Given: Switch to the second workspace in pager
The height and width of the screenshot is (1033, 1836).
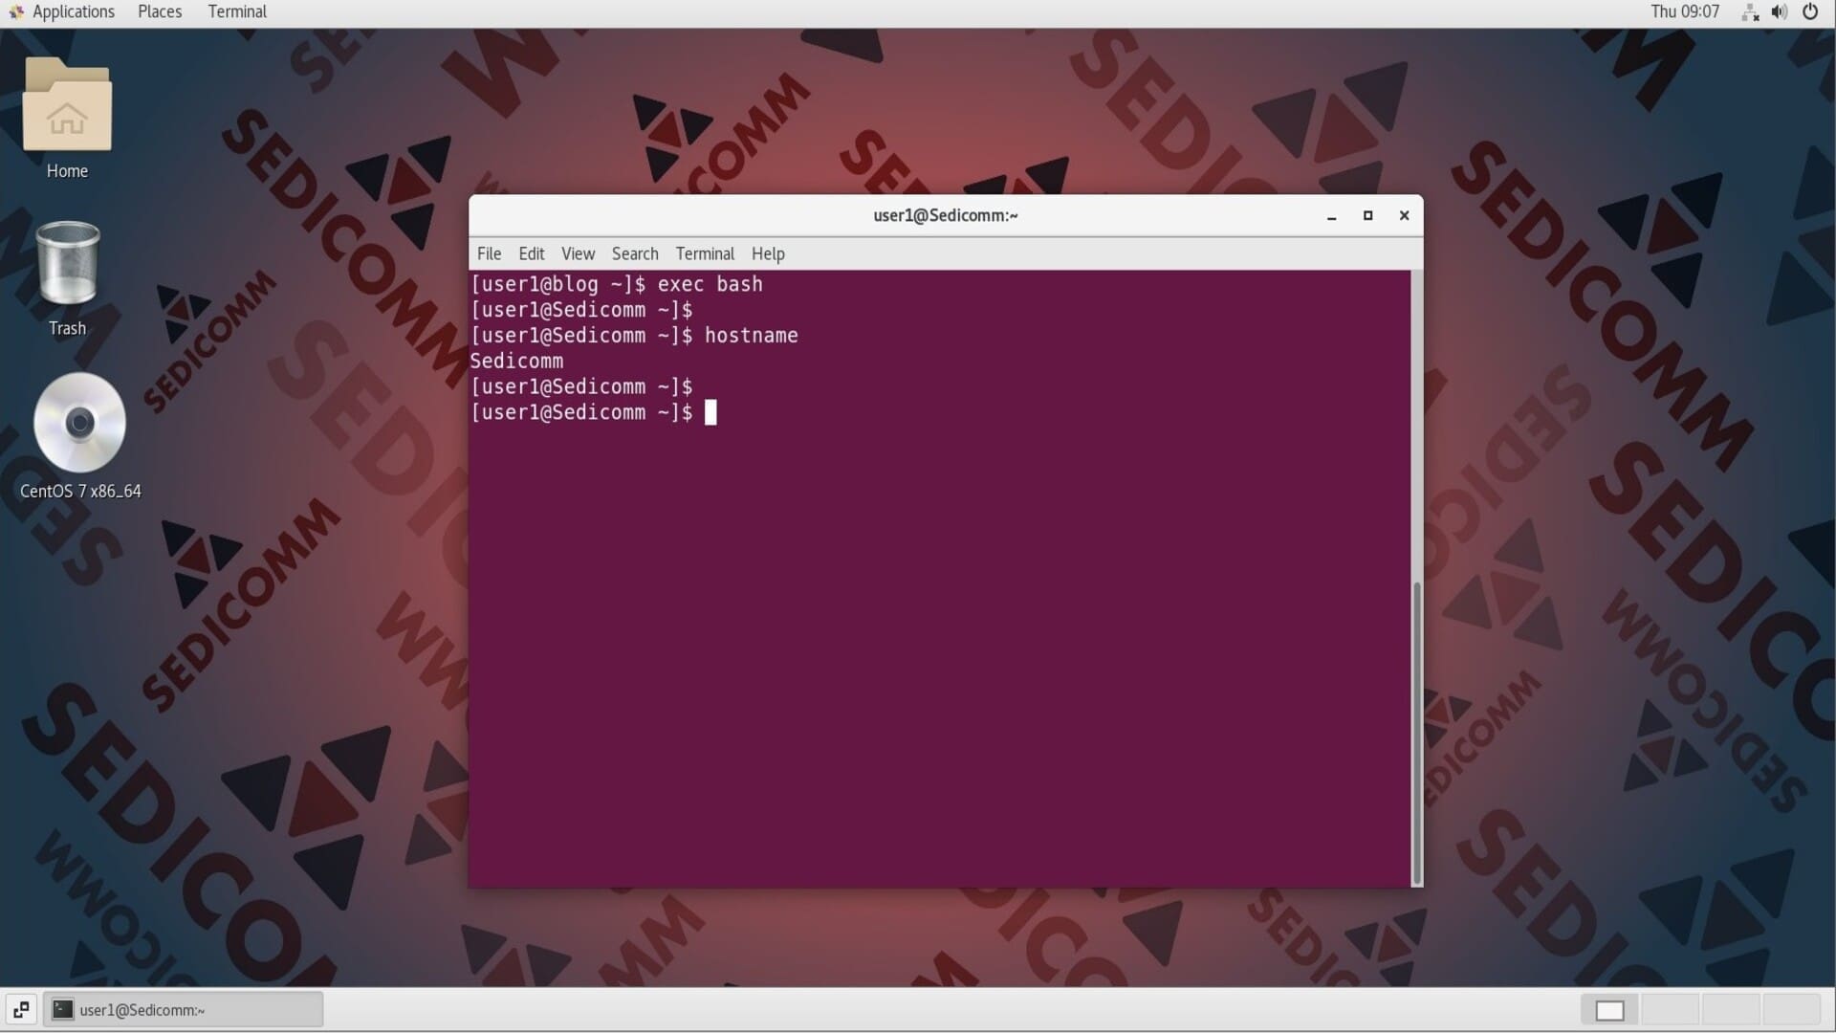Looking at the screenshot, I should (1671, 1010).
